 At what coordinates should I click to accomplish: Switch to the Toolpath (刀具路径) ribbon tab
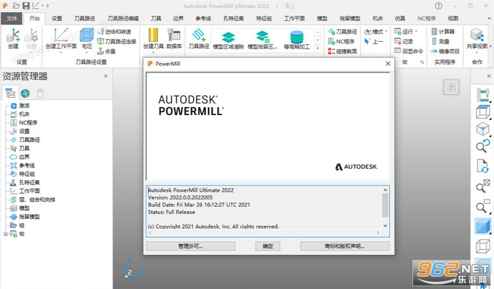click(x=84, y=19)
